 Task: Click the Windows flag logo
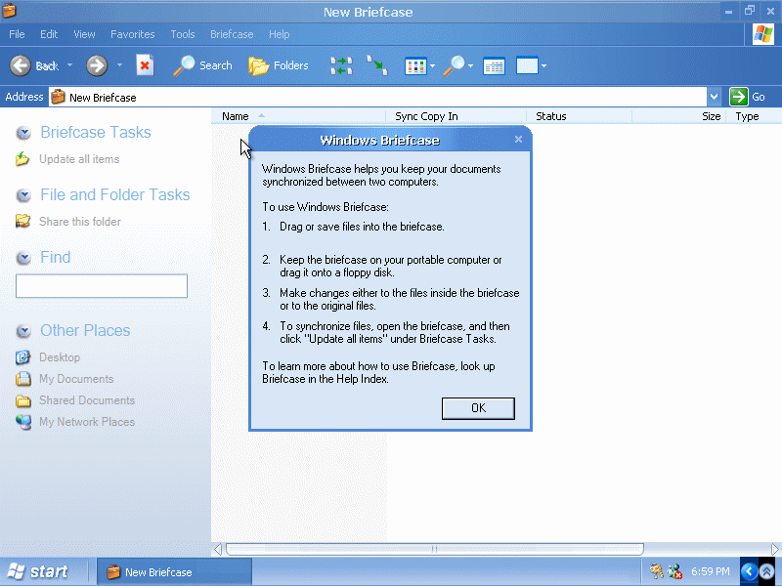point(763,34)
